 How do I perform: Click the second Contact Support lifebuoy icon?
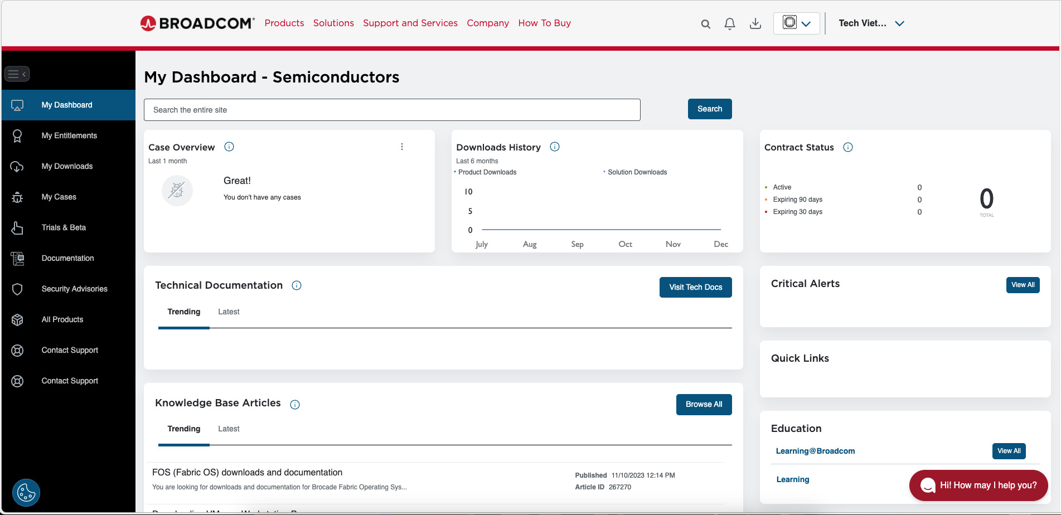(17, 381)
